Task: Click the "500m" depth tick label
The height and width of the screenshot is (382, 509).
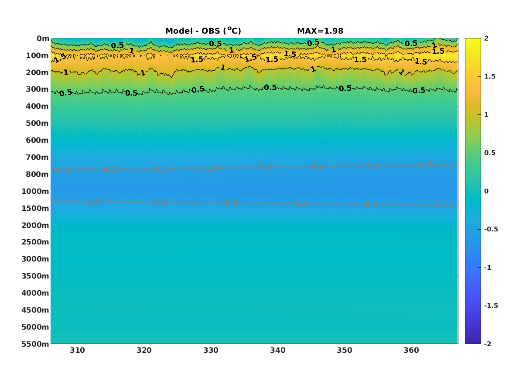Action: pyautogui.click(x=38, y=124)
